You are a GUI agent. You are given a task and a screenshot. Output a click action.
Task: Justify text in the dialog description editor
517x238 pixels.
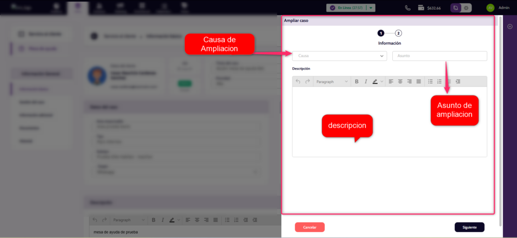(419, 82)
